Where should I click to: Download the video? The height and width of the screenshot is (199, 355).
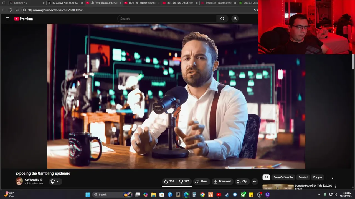222,181
